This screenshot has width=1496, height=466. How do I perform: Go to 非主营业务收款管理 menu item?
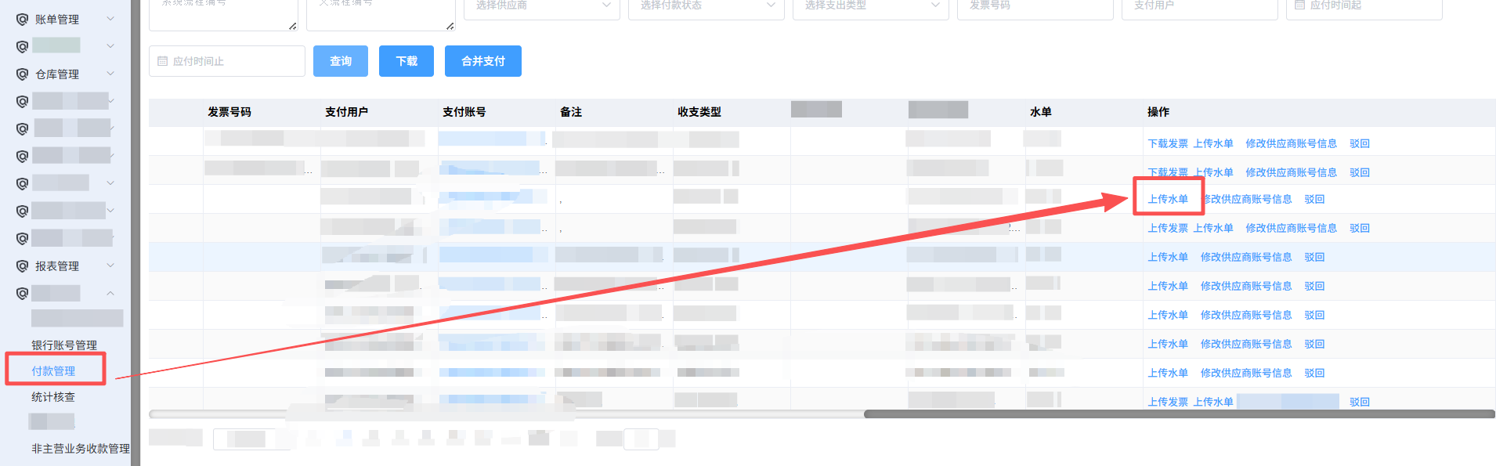pyautogui.click(x=80, y=449)
